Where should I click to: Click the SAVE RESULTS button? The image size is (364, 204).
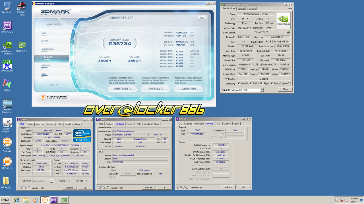(x=156, y=89)
